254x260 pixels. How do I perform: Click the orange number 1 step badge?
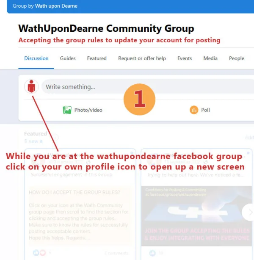pyautogui.click(x=139, y=100)
